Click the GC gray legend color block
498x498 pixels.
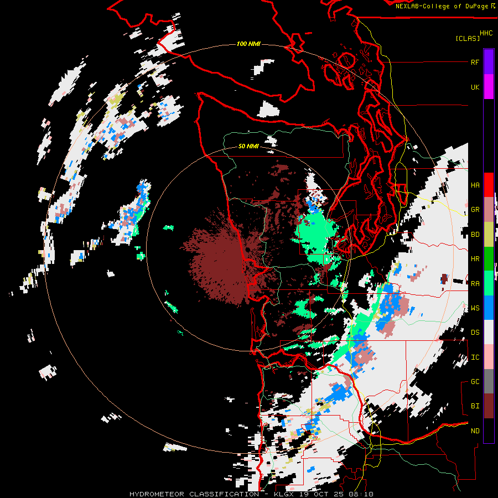click(x=489, y=381)
